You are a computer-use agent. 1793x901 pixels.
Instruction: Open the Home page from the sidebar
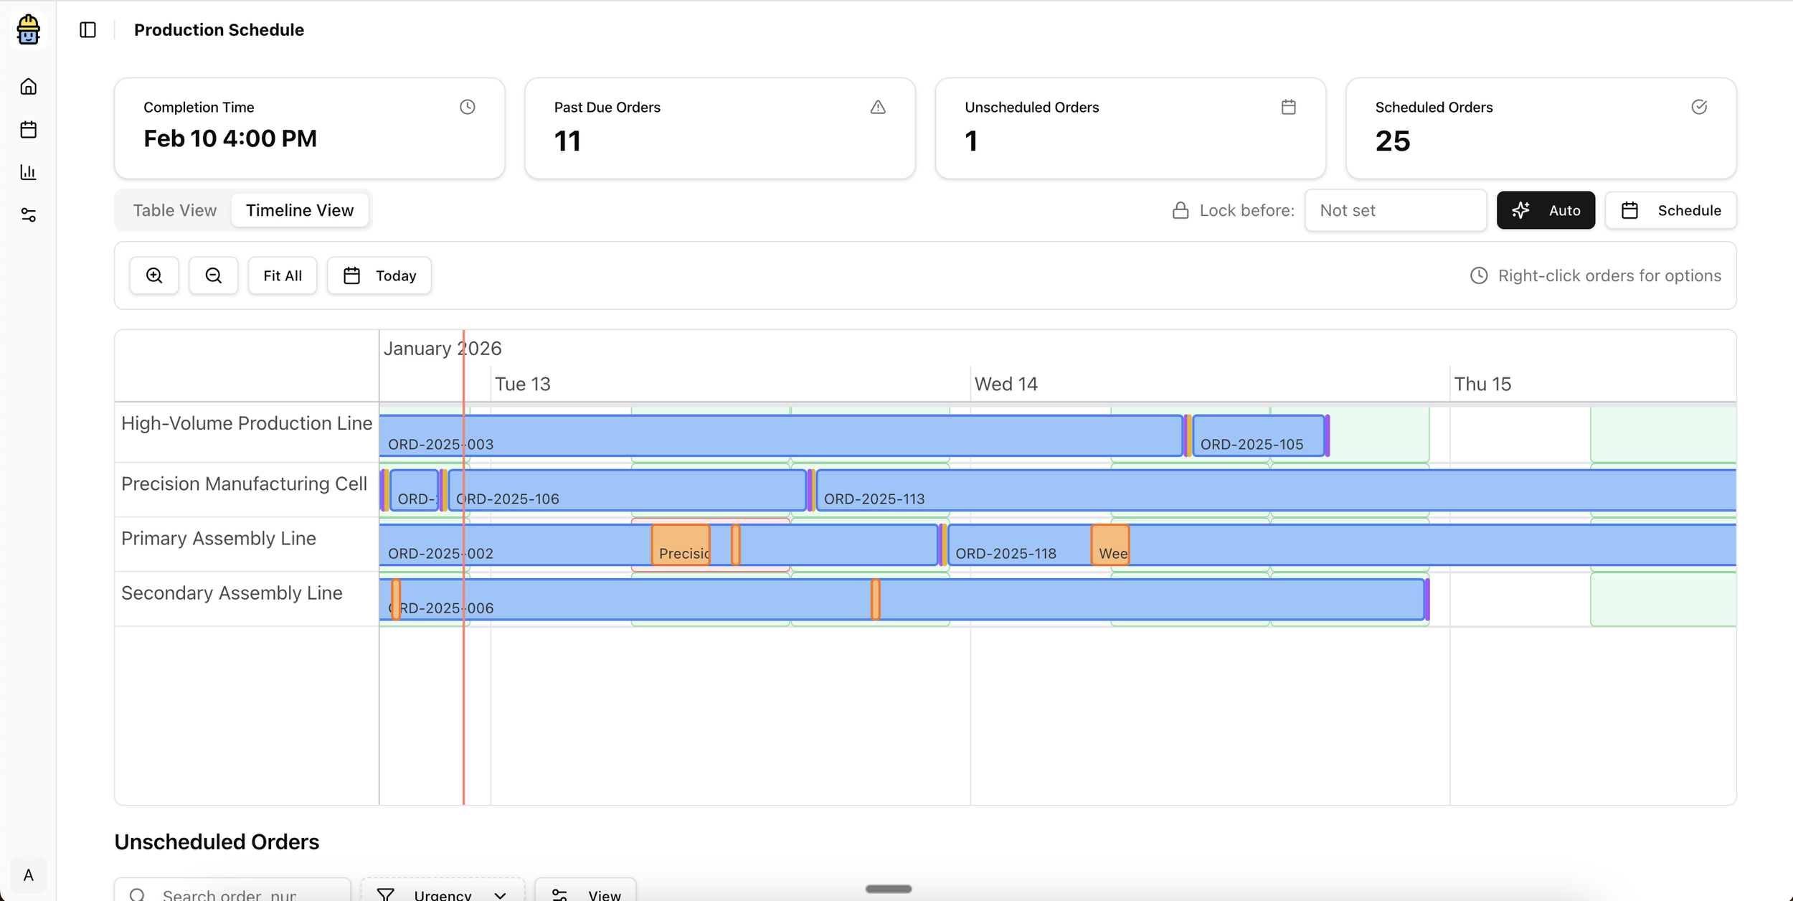click(28, 86)
